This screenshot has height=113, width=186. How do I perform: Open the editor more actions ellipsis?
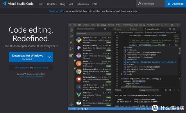pos(178,29)
